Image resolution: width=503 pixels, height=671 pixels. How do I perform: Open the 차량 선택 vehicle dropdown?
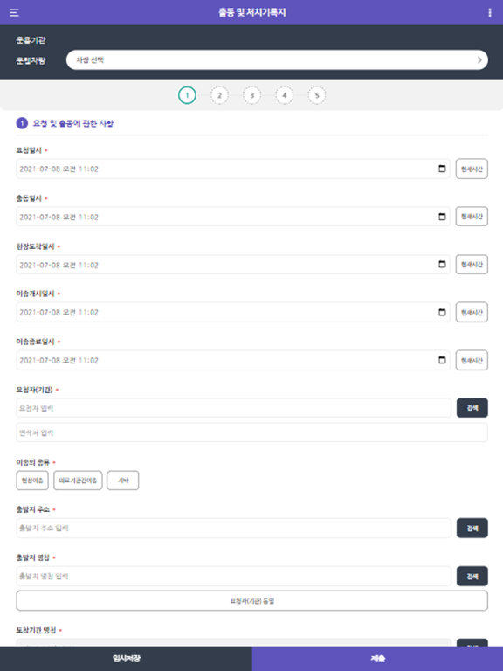(x=277, y=60)
